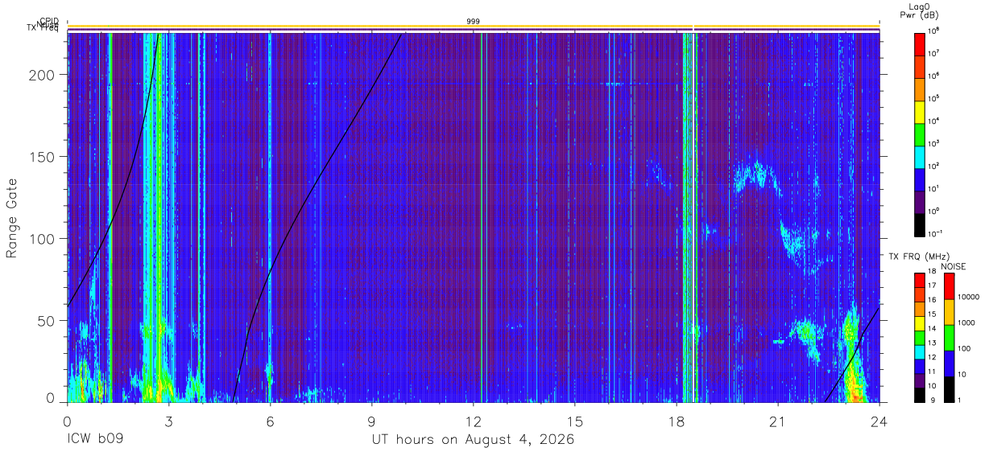Click the x-axis tick label '15'
Screen dimensions: 989x456
click(x=574, y=421)
